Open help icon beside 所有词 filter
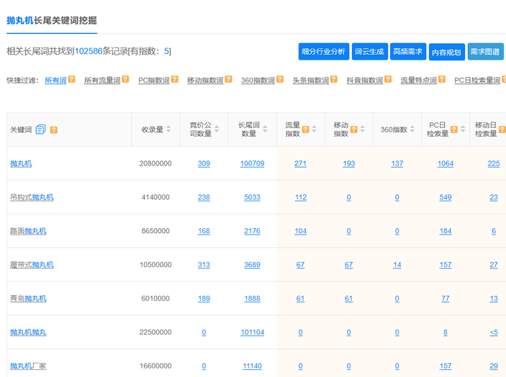This screenshot has height=377, width=506. tap(72, 79)
